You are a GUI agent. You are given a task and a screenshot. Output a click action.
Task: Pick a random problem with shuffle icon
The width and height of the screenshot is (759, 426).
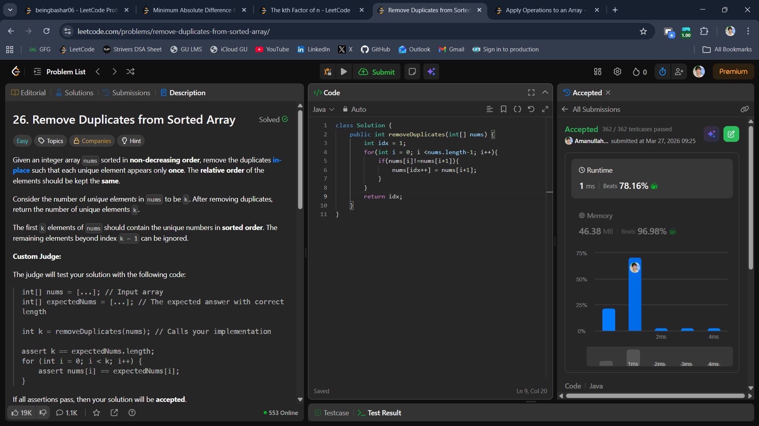tap(130, 72)
